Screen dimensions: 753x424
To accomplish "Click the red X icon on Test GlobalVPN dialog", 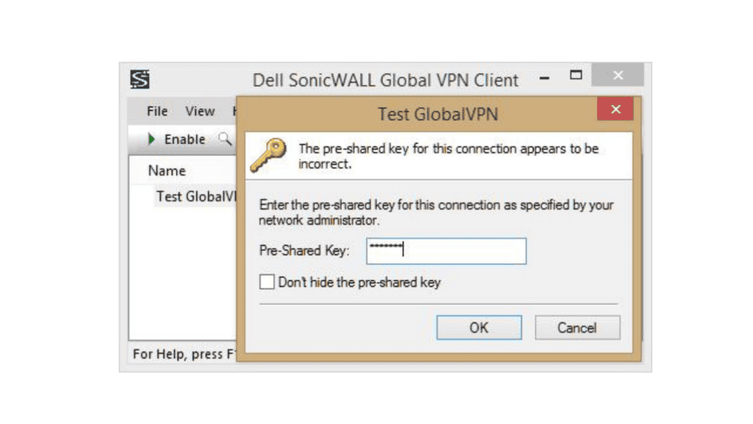I will [x=615, y=109].
